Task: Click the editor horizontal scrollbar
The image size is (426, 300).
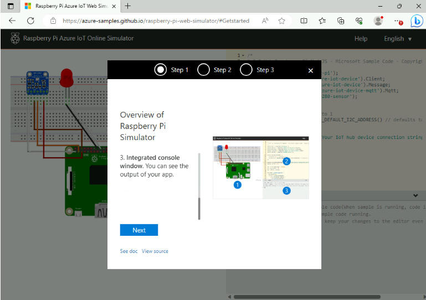Action: pos(307,297)
